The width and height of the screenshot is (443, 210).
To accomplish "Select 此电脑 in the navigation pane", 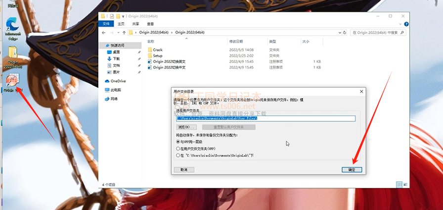I will coord(113,90).
